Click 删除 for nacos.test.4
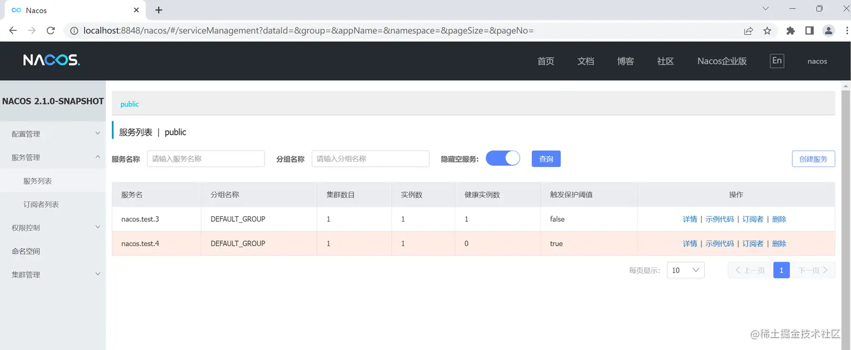Viewport: 851px width, 350px height. click(779, 244)
